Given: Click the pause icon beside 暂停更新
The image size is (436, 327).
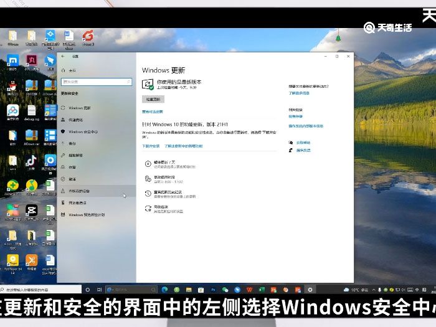Looking at the screenshot, I should tap(148, 164).
